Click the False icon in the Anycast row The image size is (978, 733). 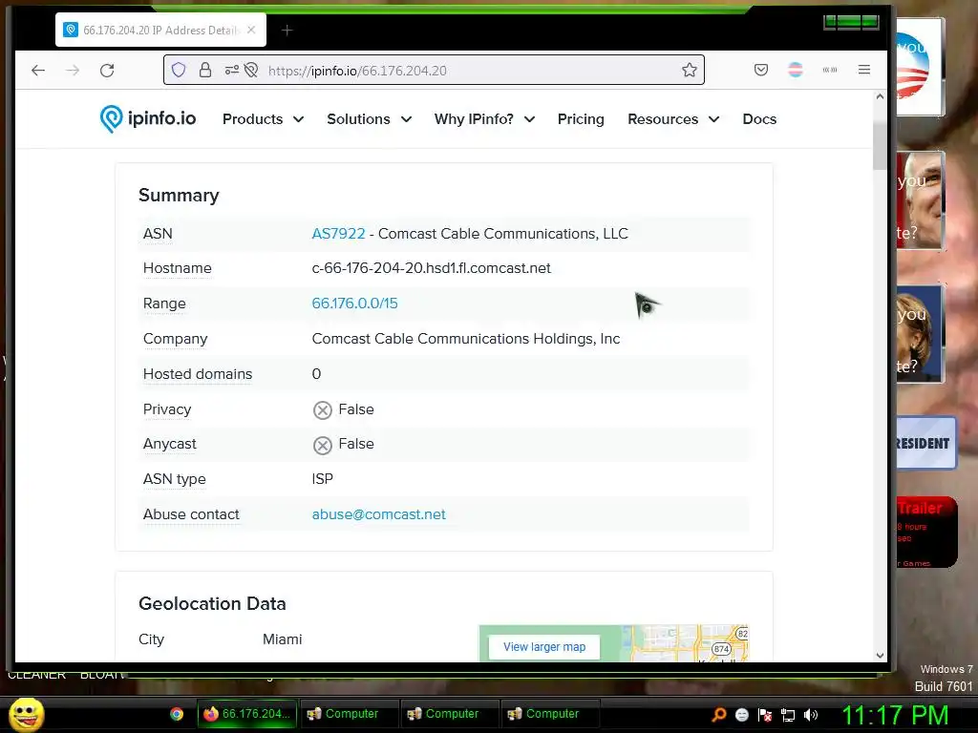pos(322,445)
